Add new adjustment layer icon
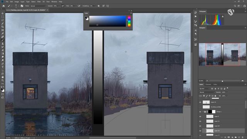Viewport: 247px width, 139px height. pyautogui.click(x=232, y=137)
